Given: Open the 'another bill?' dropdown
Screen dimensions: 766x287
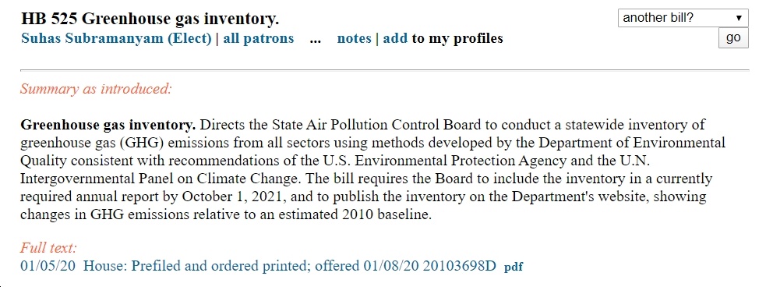Looking at the screenshot, I should 683,18.
